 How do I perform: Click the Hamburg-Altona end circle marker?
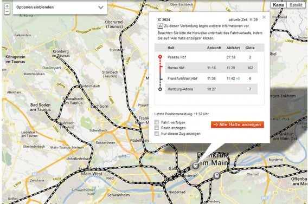point(160,89)
